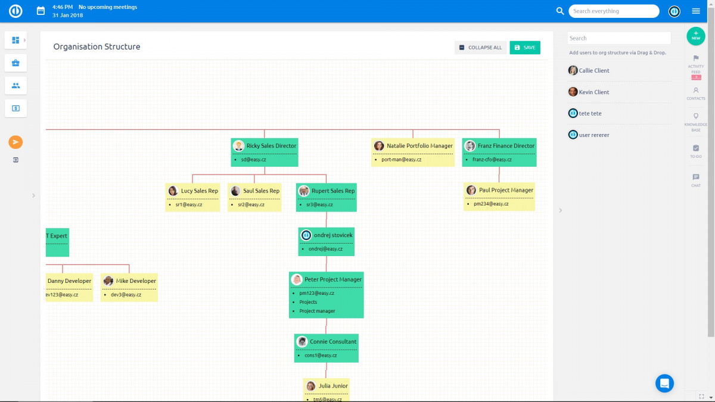Expand the right panel chevron arrow
The image size is (715, 402).
tap(560, 210)
